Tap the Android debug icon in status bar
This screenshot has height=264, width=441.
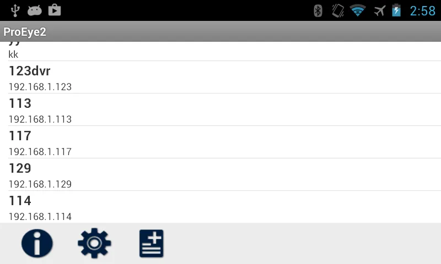(x=35, y=10)
